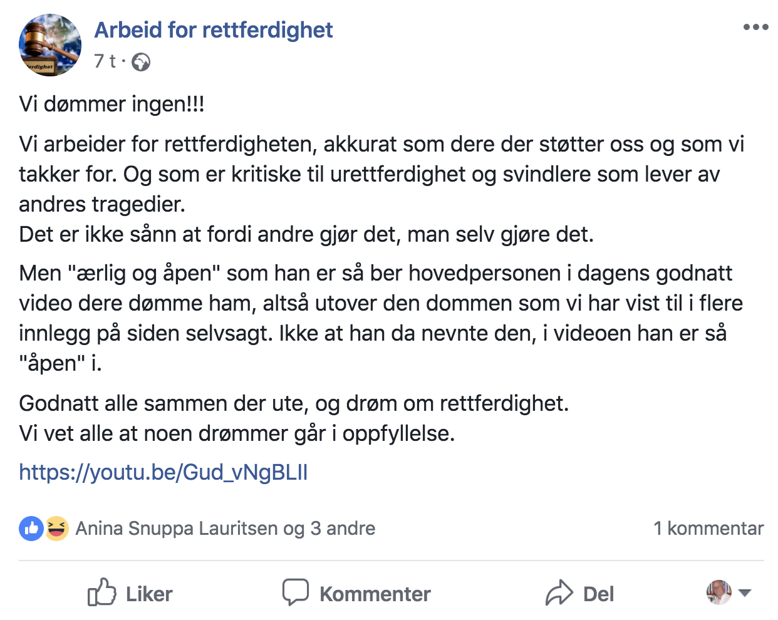Click the globe public audience icon

coord(141,62)
